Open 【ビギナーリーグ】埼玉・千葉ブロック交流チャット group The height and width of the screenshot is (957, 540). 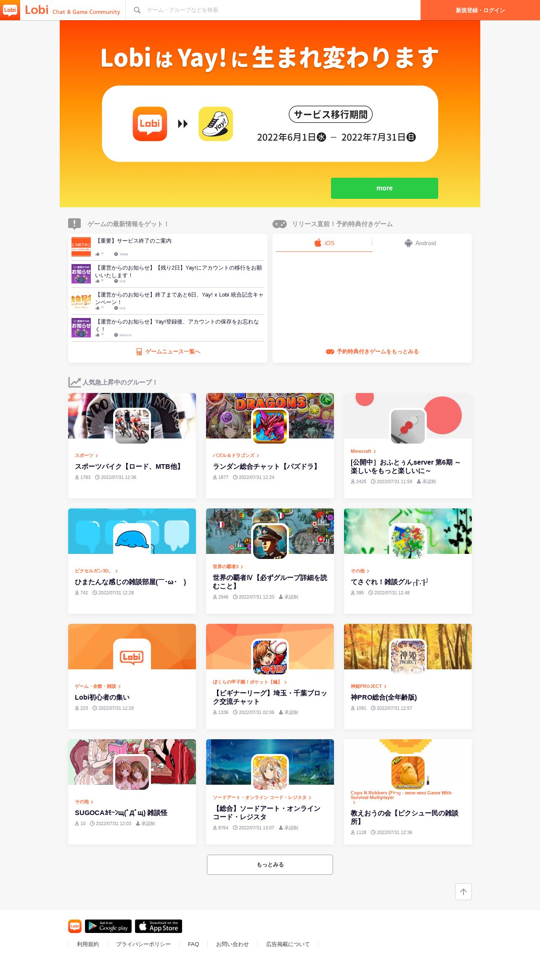(x=270, y=698)
